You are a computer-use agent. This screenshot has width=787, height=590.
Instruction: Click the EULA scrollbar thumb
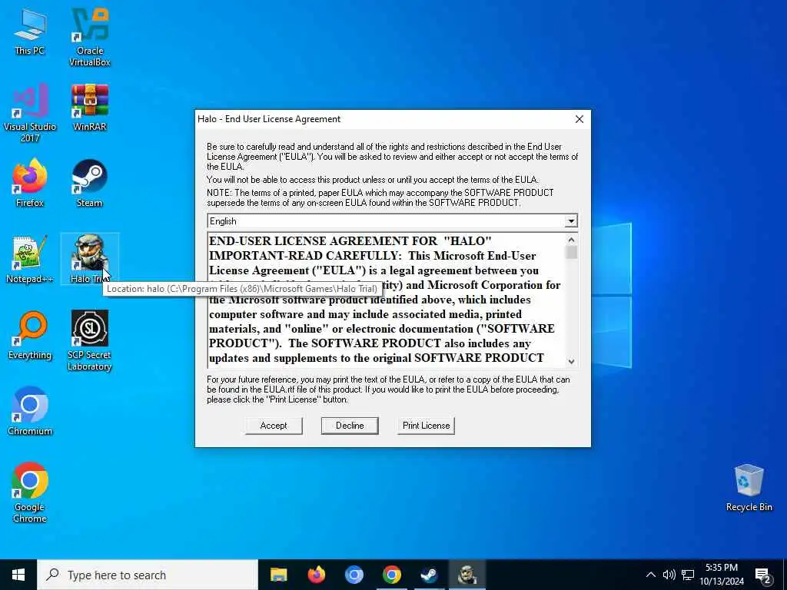coord(571,252)
